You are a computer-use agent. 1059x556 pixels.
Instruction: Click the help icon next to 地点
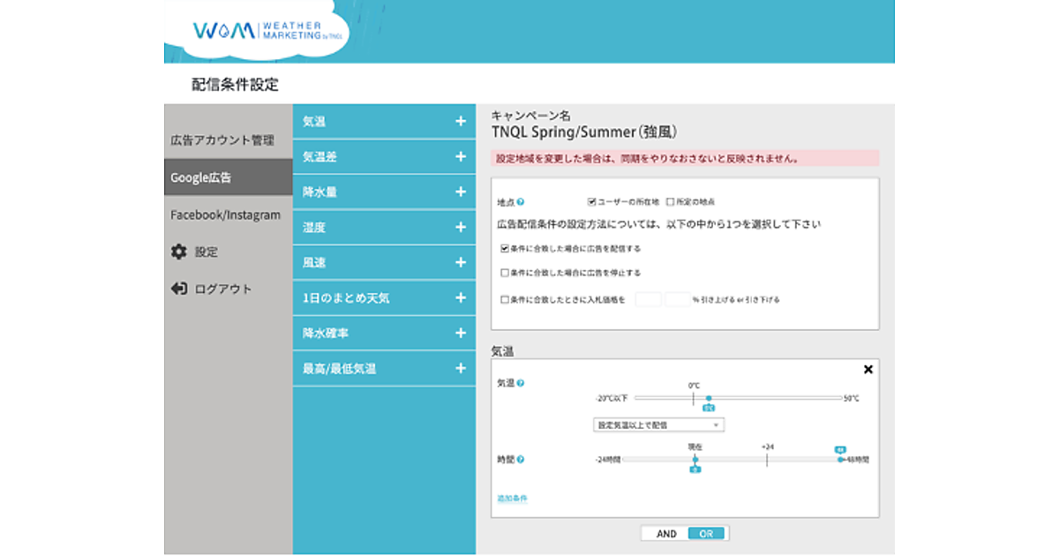pos(521,202)
